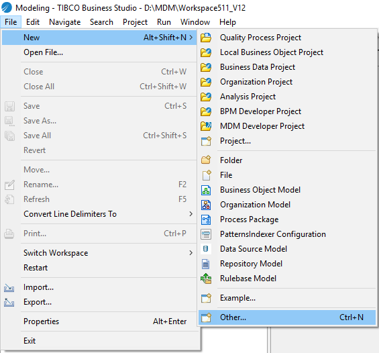The height and width of the screenshot is (353, 379).
Task: Click the Process Package icon
Action: click(x=206, y=219)
